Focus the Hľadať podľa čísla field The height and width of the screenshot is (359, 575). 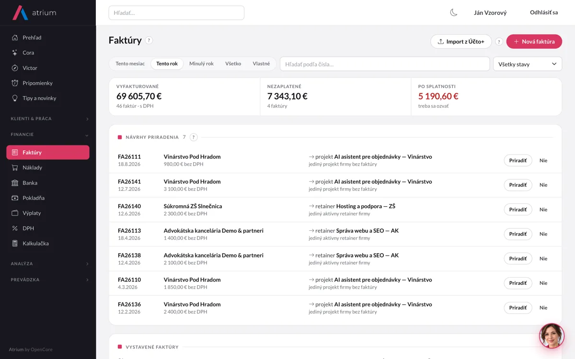385,64
